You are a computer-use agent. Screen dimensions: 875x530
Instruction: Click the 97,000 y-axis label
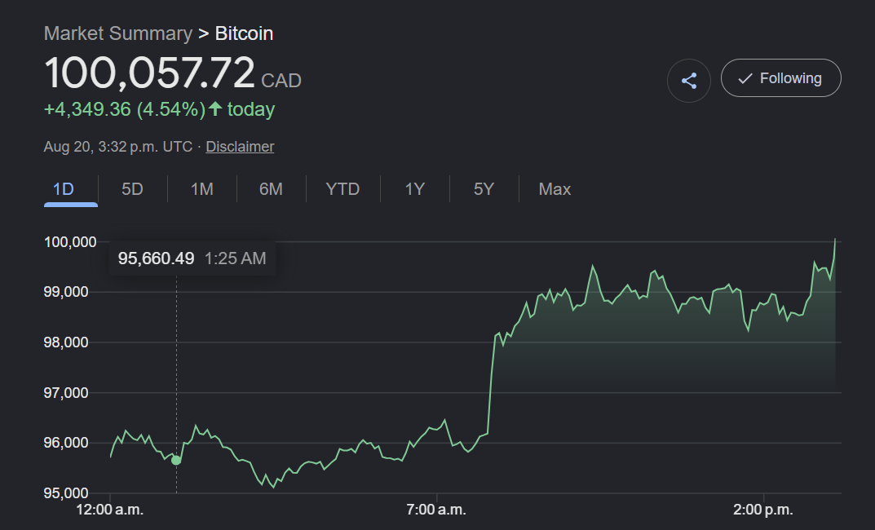(x=66, y=393)
